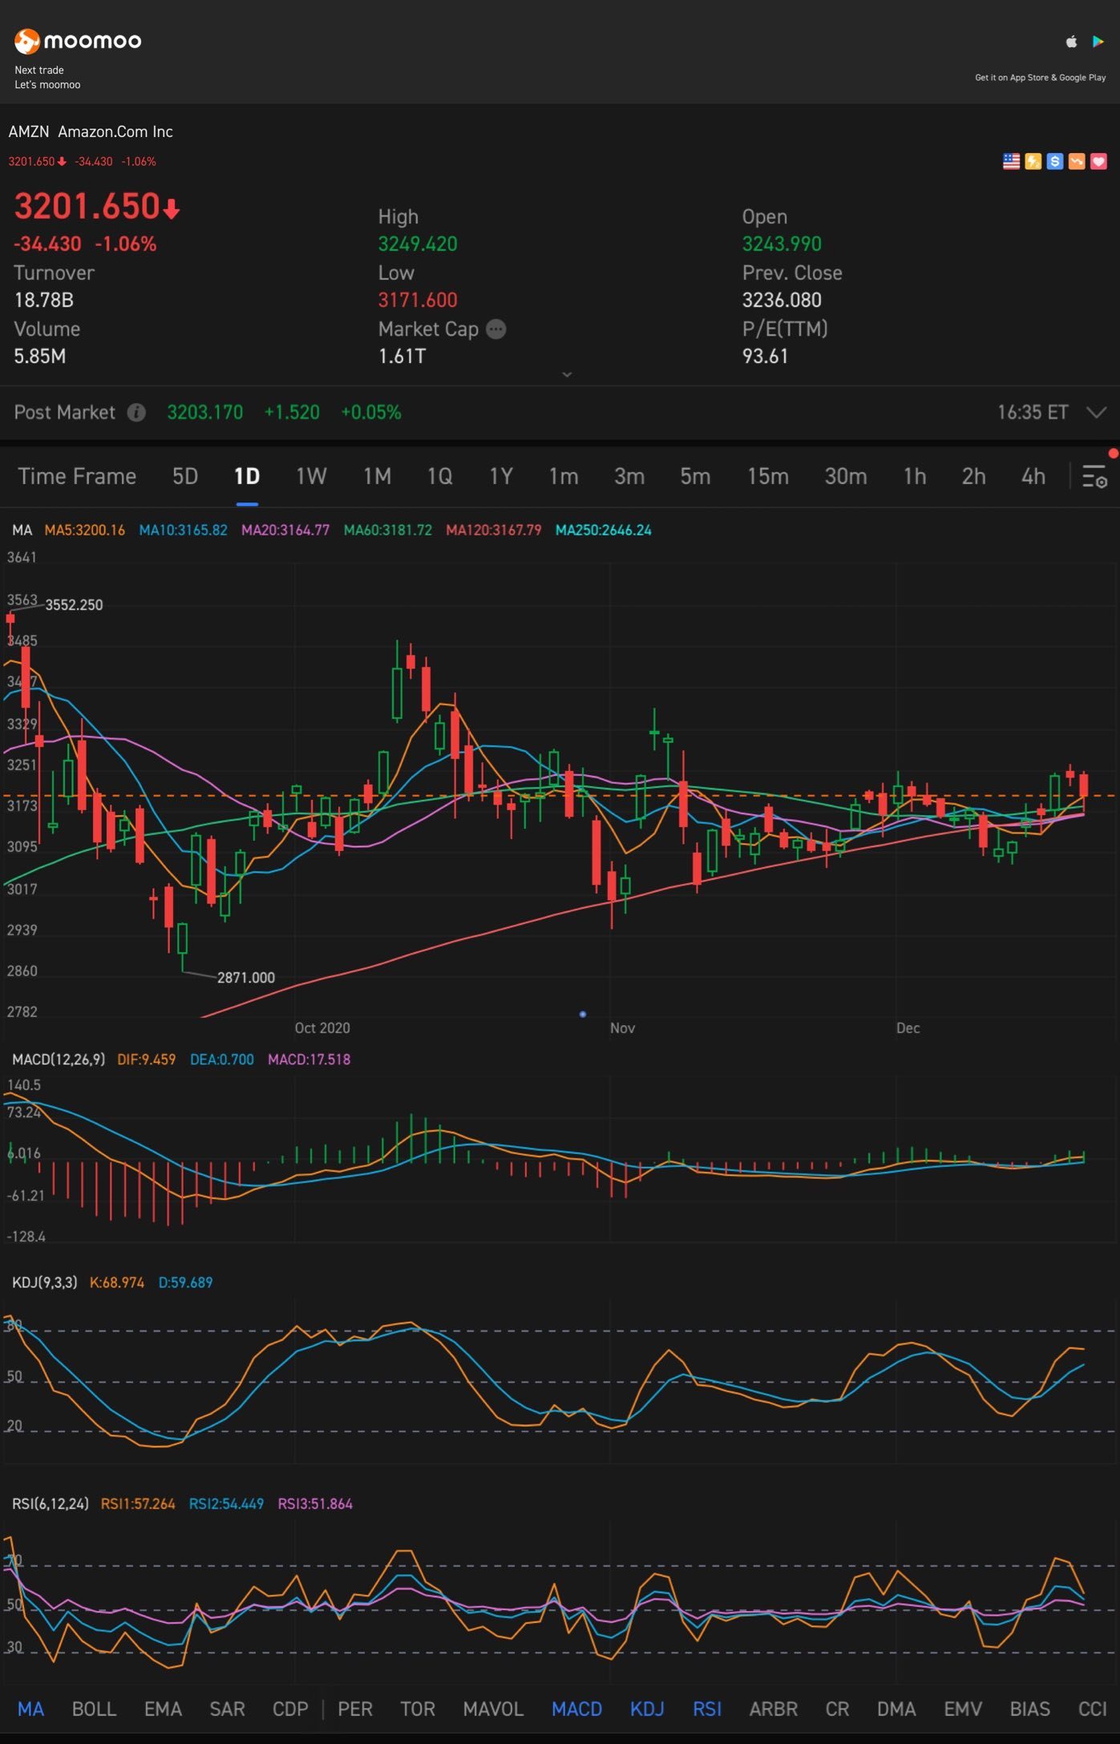Click 'Get it on App Store & Google Play'
Image resolution: width=1120 pixels, height=1744 pixels.
point(1040,78)
